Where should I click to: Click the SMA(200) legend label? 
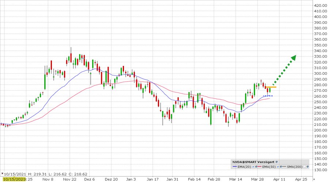295,167
